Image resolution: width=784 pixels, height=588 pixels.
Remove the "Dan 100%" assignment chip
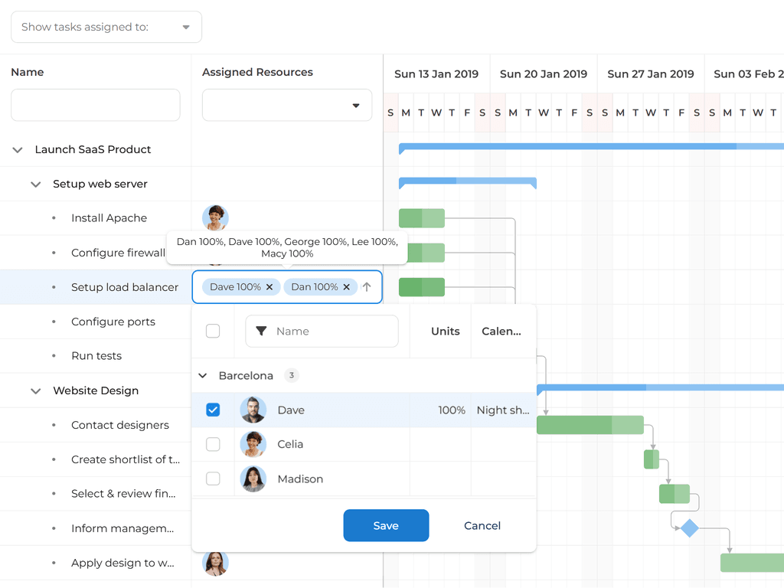pyautogui.click(x=346, y=287)
